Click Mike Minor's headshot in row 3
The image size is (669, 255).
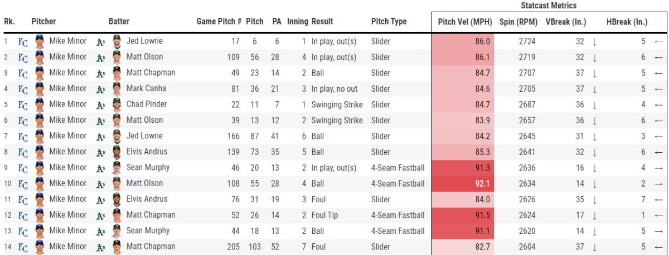pyautogui.click(x=38, y=72)
